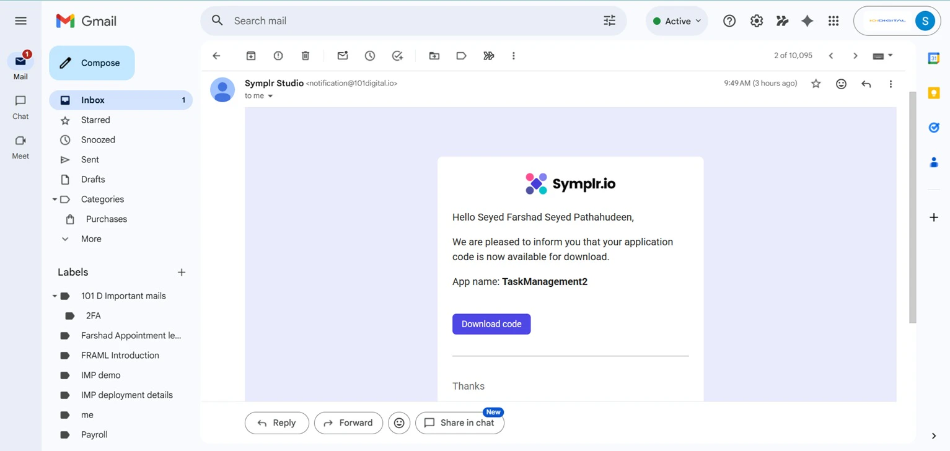Open the IMP deployment details label
The image size is (950, 451).
coord(121,395)
